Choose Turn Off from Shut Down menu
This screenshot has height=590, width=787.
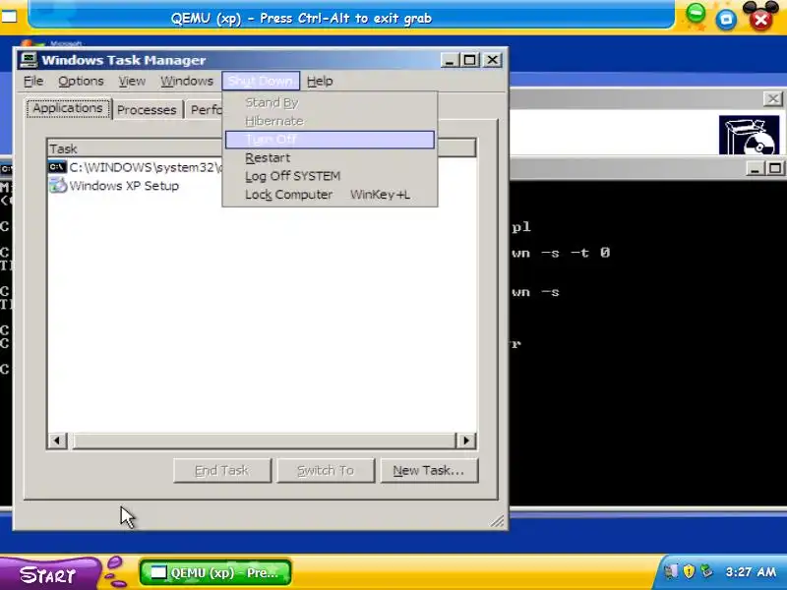tap(330, 140)
